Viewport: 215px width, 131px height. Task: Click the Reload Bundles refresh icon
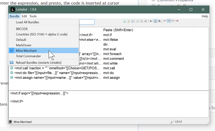tap(11, 63)
